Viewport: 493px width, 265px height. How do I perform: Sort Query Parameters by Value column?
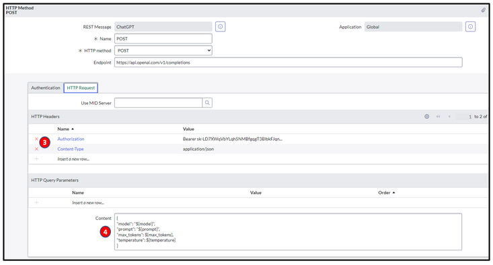256,193
